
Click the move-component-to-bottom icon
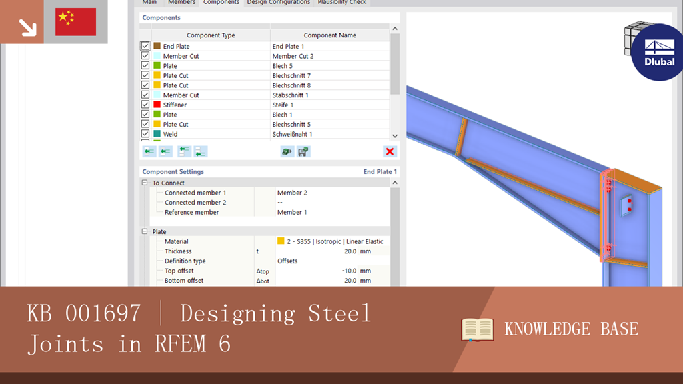coord(201,151)
